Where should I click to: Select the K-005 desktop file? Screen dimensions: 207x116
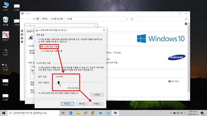17,7
